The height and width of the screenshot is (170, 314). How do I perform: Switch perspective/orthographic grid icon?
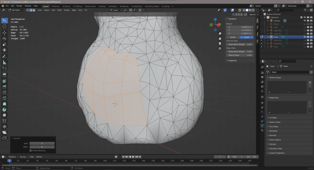(x=220, y=49)
